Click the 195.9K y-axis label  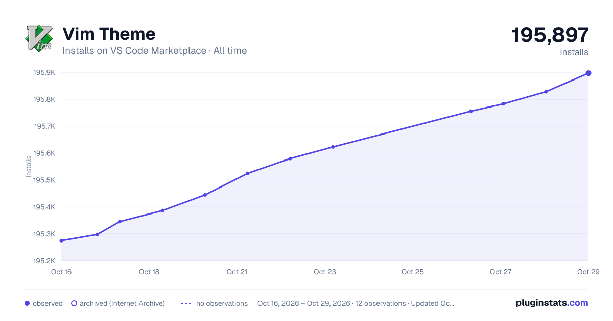tap(44, 72)
